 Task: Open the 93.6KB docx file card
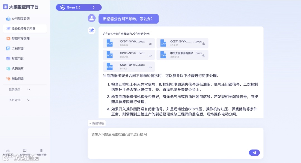[182, 43]
